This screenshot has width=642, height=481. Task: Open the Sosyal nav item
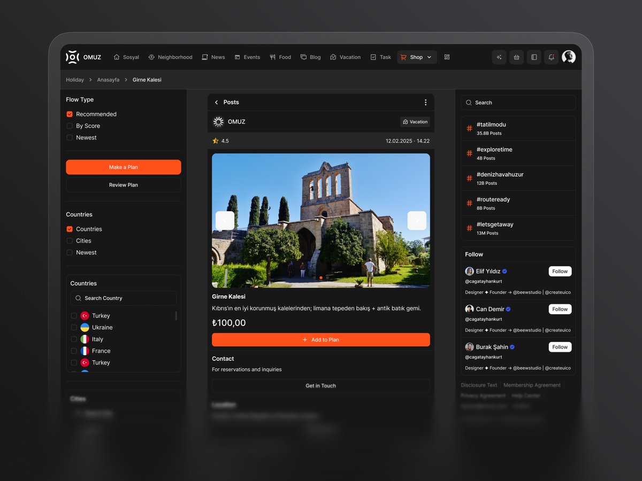(126, 57)
